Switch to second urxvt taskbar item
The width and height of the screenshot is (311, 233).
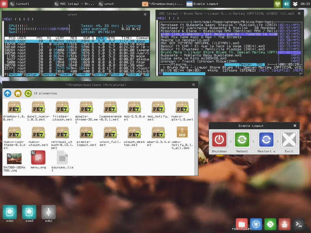(107, 4)
